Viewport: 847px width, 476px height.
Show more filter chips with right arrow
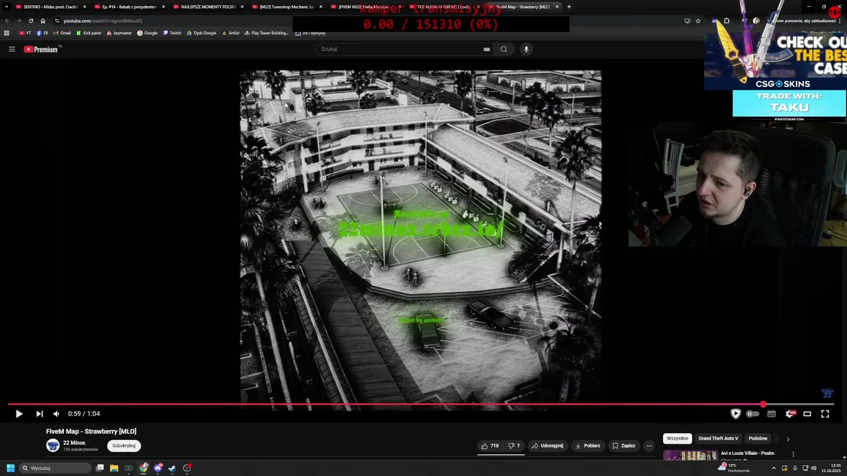787,439
